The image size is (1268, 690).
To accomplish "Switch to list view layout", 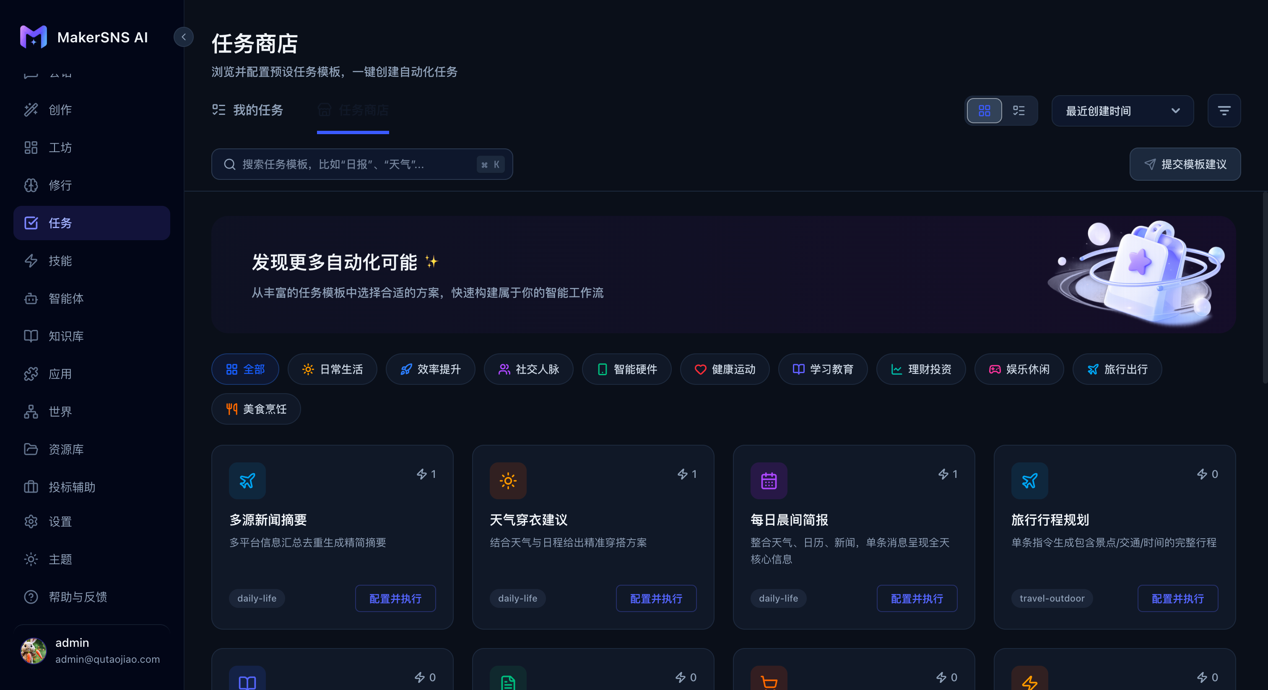I will coord(1019,111).
